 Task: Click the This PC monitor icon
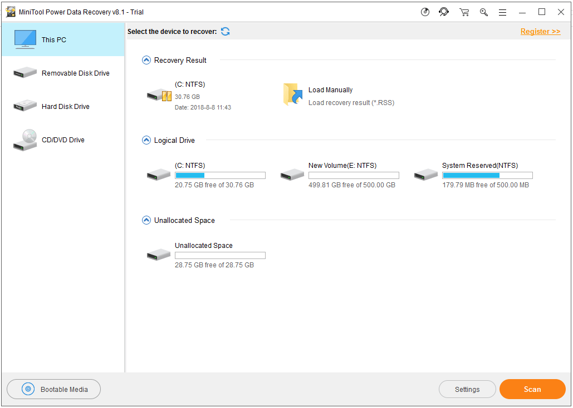[x=25, y=39]
